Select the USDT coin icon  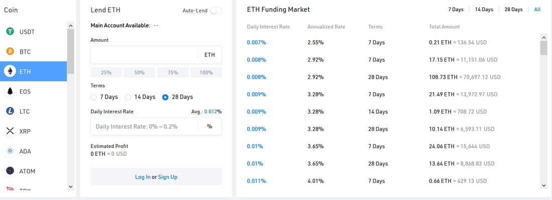(x=10, y=32)
